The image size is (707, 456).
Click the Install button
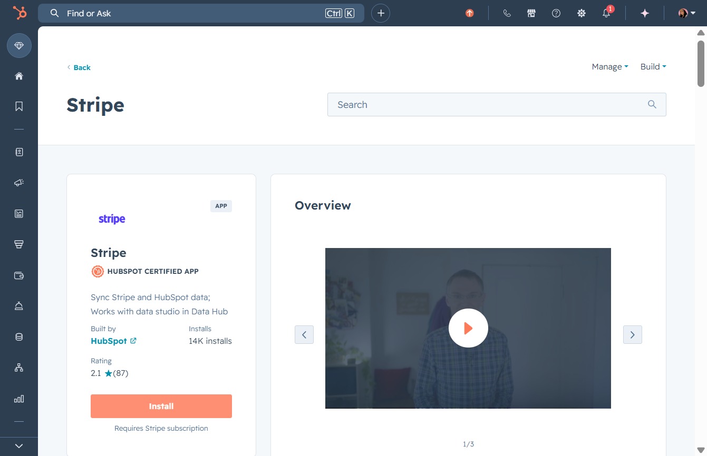(161, 406)
